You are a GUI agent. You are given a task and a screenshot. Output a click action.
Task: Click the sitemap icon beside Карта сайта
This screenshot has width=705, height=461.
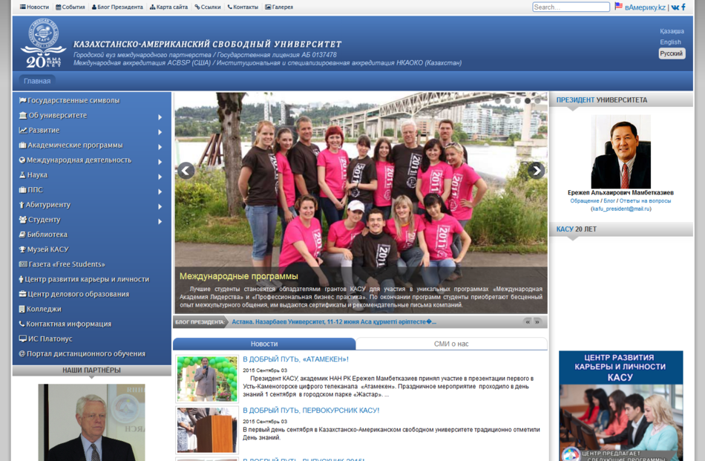pos(152,7)
